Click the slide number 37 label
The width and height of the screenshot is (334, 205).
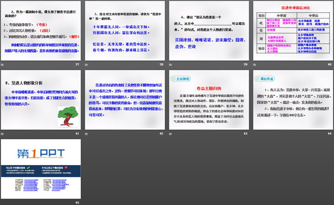click(x=77, y=64)
